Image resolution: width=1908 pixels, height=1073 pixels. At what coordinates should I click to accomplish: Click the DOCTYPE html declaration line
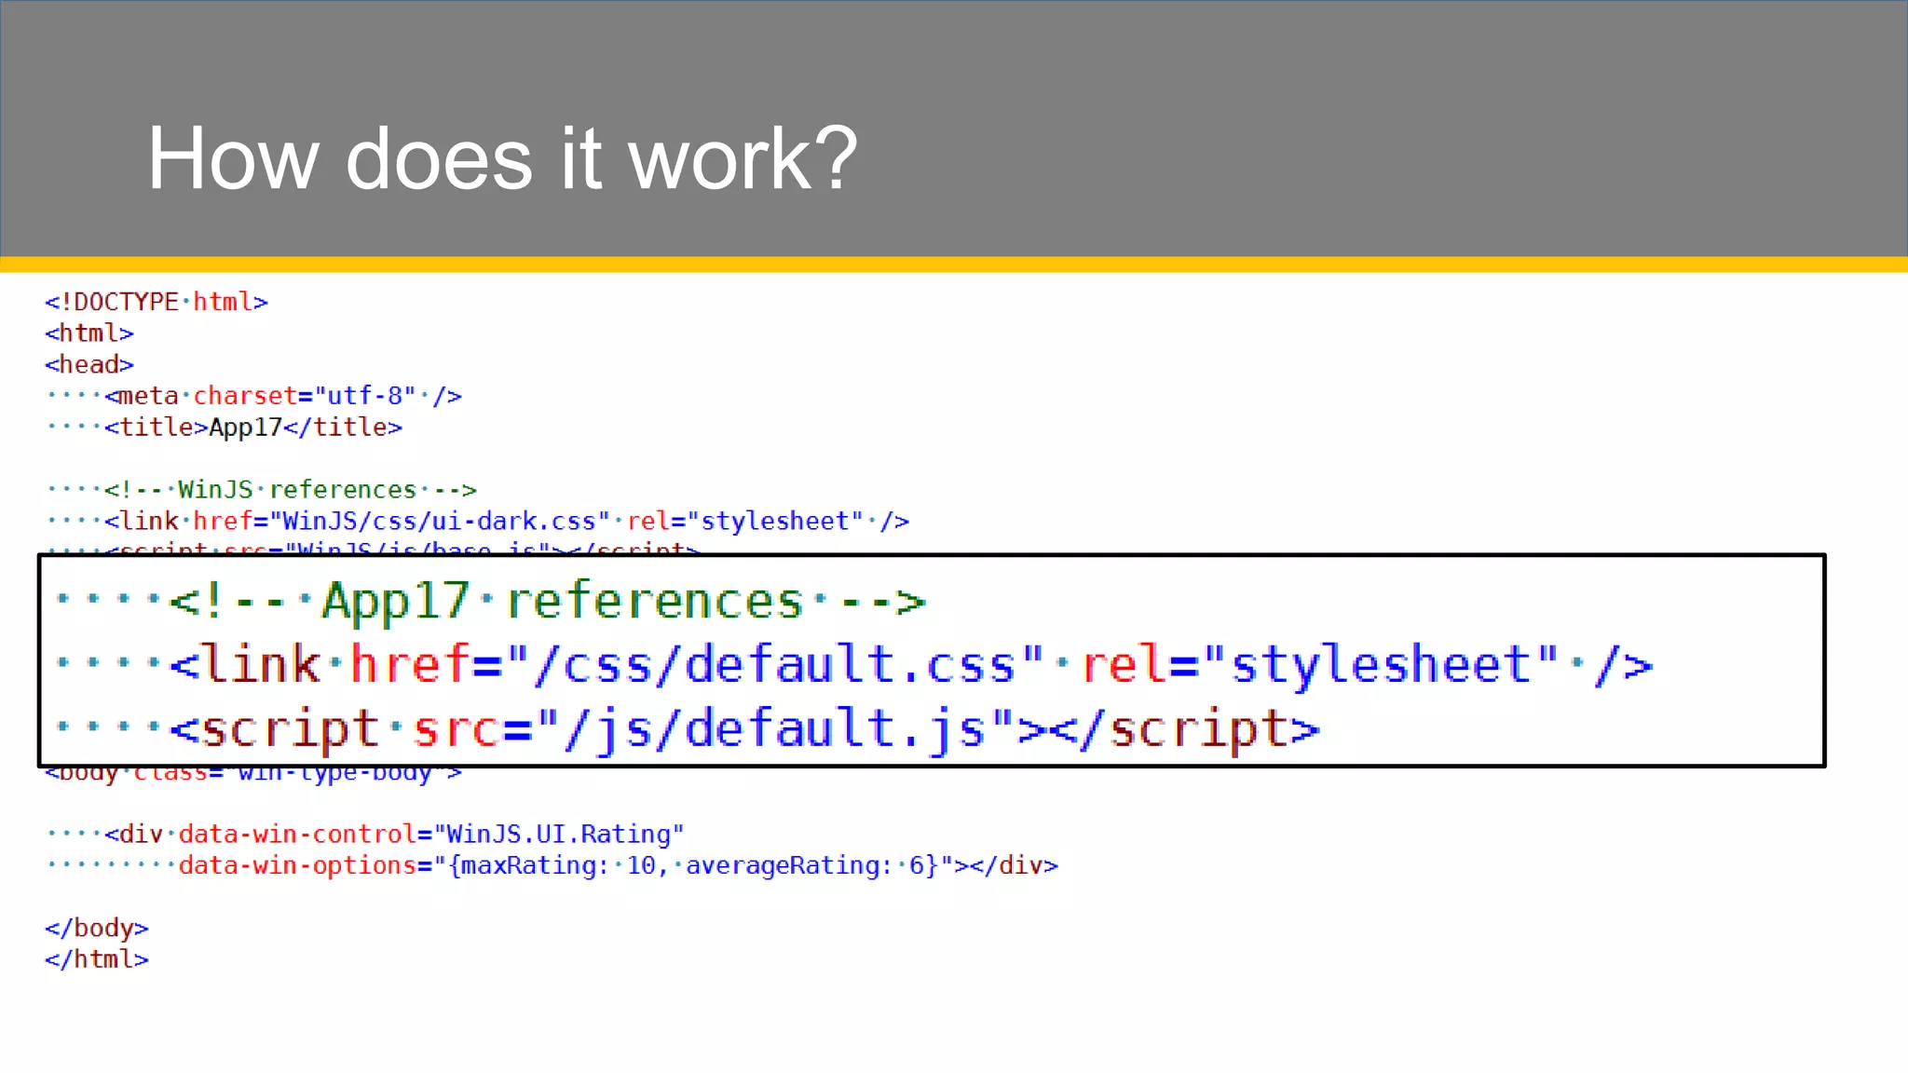point(157,302)
